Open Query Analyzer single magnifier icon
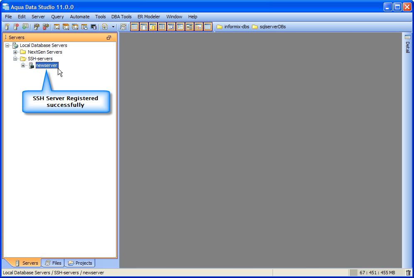 pos(57,27)
